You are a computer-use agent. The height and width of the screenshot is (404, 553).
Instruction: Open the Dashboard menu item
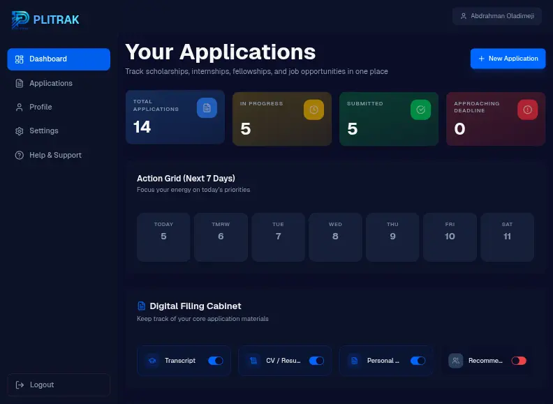pyautogui.click(x=59, y=59)
